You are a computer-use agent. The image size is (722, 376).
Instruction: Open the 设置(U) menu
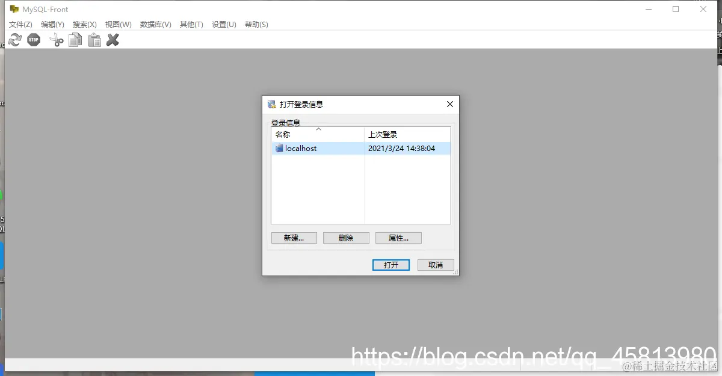(223, 24)
